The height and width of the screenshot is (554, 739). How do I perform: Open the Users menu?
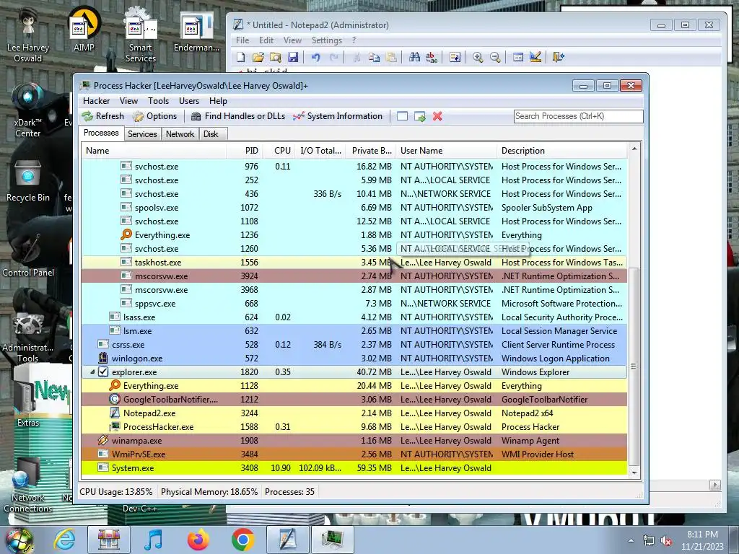click(x=188, y=101)
